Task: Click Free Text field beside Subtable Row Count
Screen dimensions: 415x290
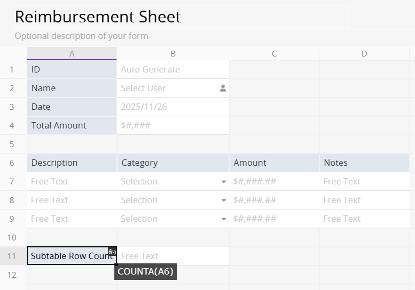Action: point(172,256)
